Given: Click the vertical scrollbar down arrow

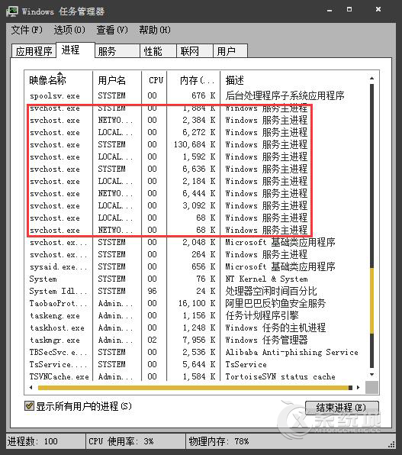Looking at the screenshot, I should pos(371,375).
